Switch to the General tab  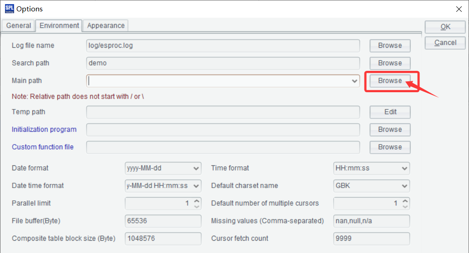click(19, 25)
